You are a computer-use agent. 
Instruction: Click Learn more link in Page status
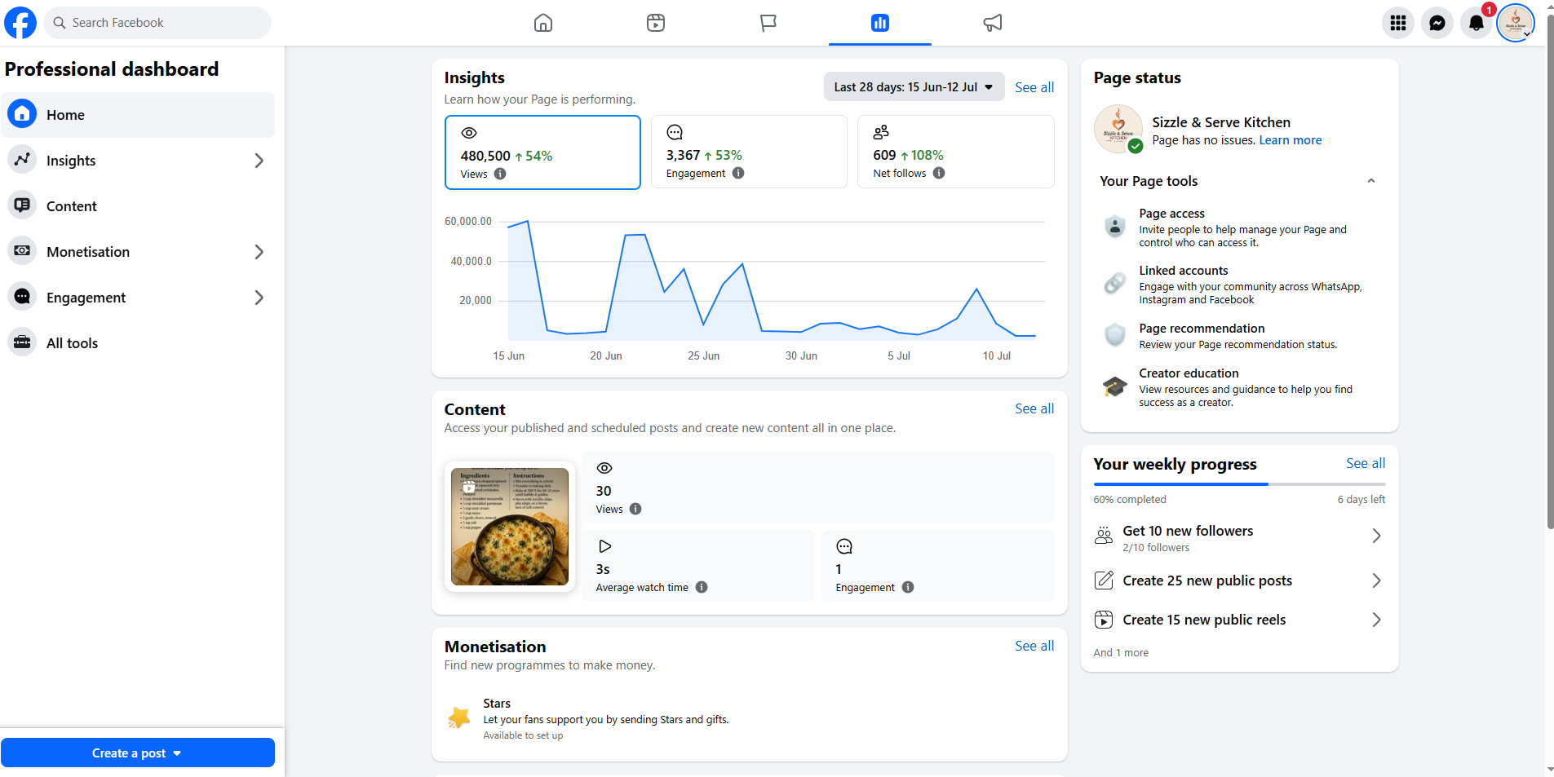pos(1291,140)
